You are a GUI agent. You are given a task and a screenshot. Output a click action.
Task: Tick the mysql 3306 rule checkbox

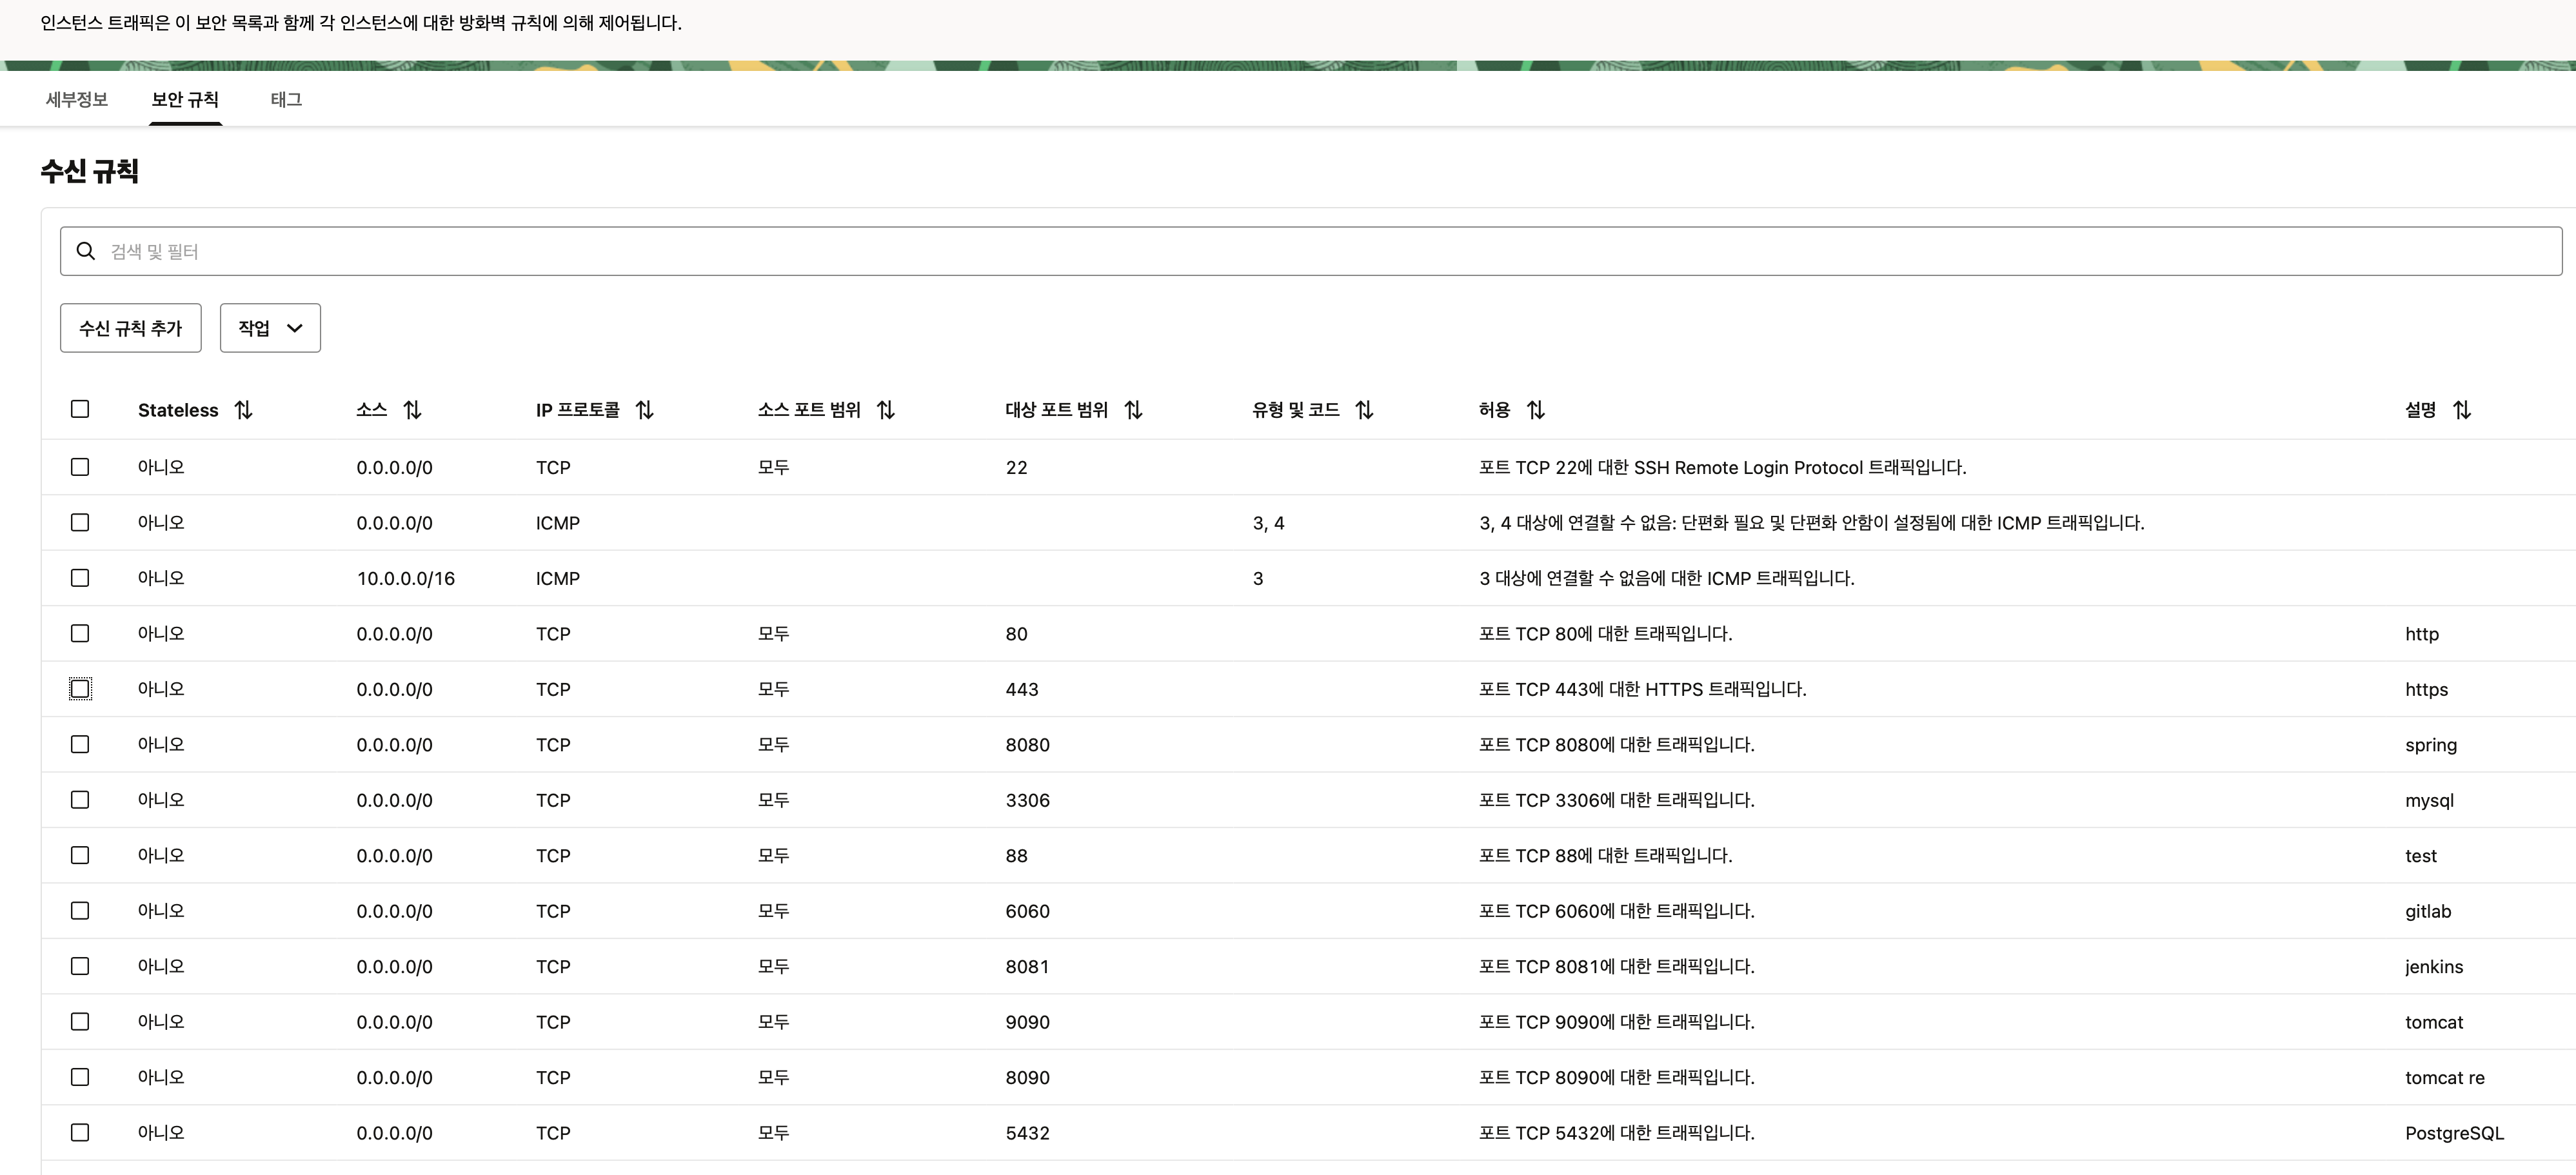pos(80,800)
